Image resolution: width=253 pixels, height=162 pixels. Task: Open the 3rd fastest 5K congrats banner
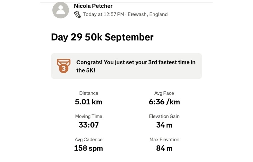tap(136, 66)
